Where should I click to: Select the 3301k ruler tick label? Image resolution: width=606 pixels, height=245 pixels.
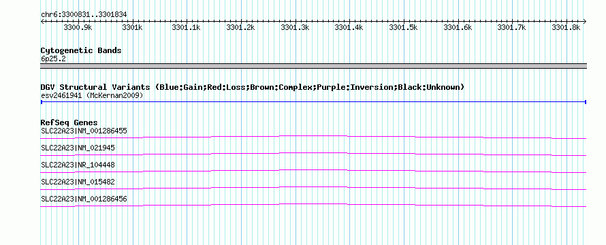[x=133, y=27]
